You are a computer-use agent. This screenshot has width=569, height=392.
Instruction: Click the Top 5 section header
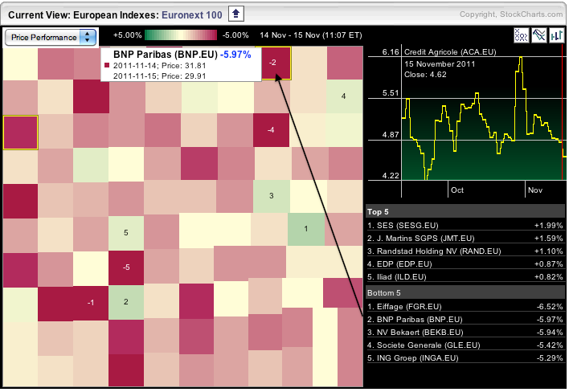click(465, 212)
